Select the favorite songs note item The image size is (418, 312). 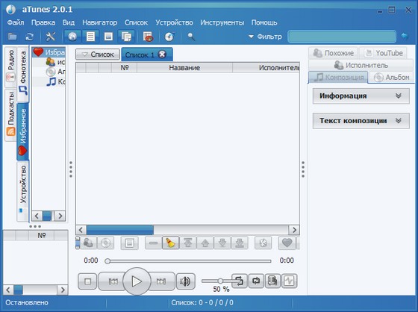point(55,81)
